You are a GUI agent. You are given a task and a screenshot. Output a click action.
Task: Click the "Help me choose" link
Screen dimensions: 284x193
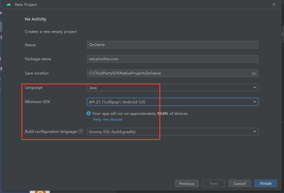pos(108,119)
